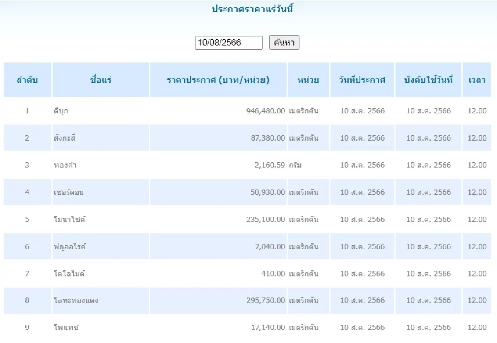Select the mineral name โลหะทองแดง
The width and height of the screenshot is (497, 343).
pos(76,301)
